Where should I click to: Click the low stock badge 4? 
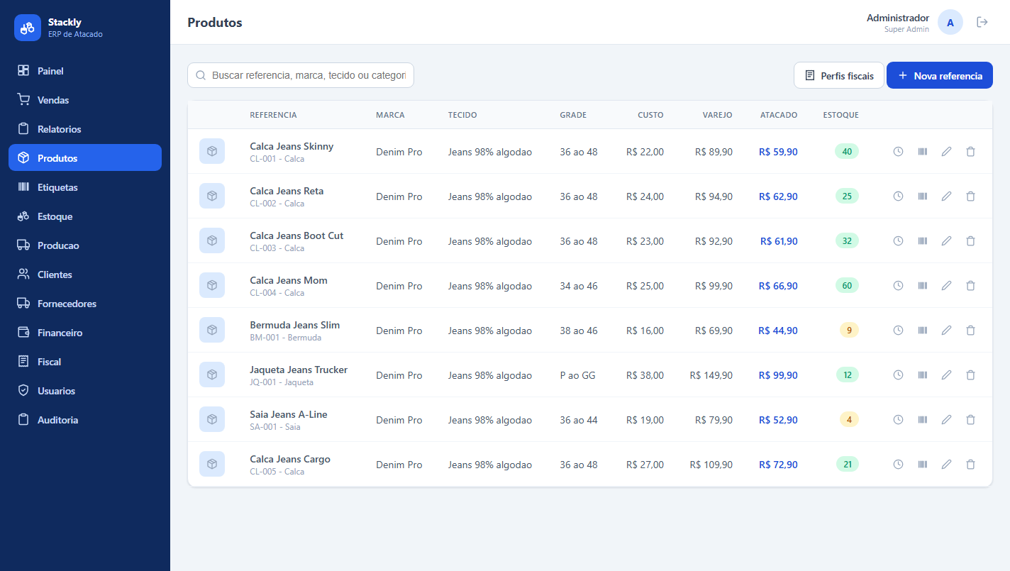pyautogui.click(x=849, y=419)
